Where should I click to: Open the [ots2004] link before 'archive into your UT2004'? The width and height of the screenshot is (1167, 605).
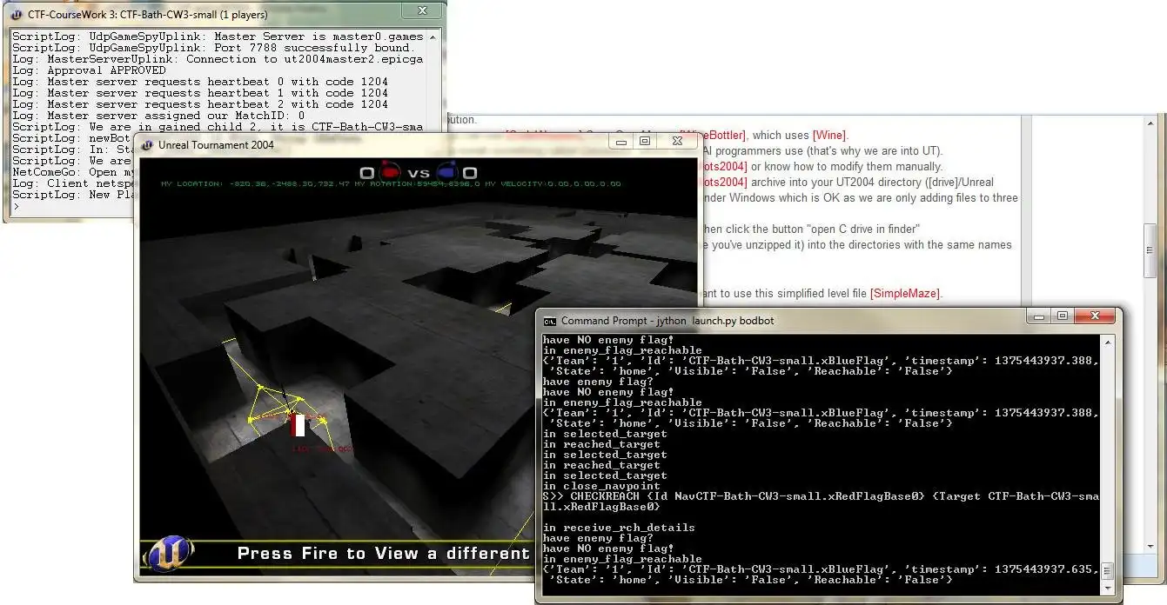coord(722,182)
